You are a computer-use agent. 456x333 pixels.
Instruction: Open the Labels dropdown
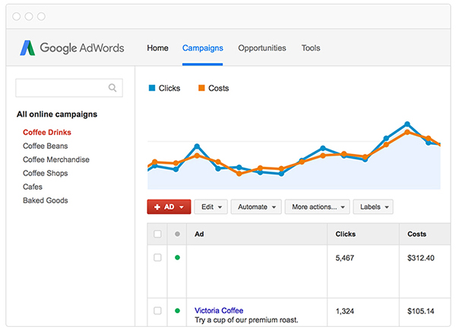pos(373,207)
